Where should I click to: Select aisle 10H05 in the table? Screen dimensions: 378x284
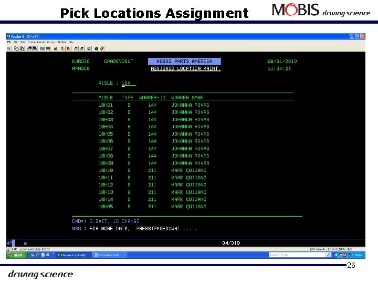click(106, 134)
